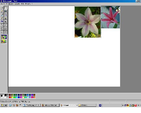This screenshot has height=113, width=141.
Task: Select the rectangular Select tool
Action: coord(5,8)
